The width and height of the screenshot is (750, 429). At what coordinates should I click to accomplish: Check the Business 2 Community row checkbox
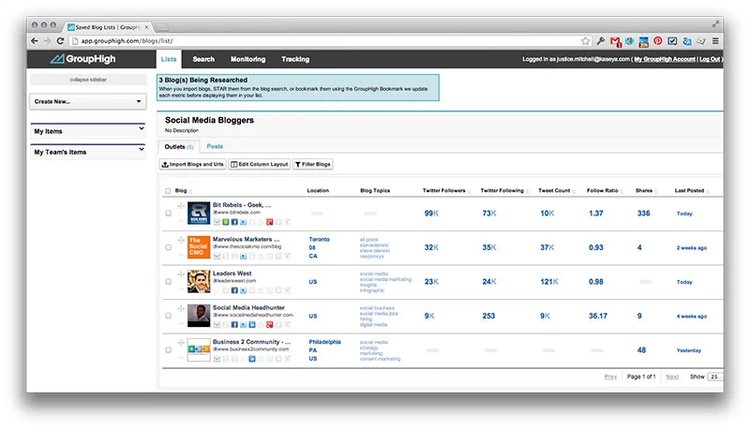169,350
